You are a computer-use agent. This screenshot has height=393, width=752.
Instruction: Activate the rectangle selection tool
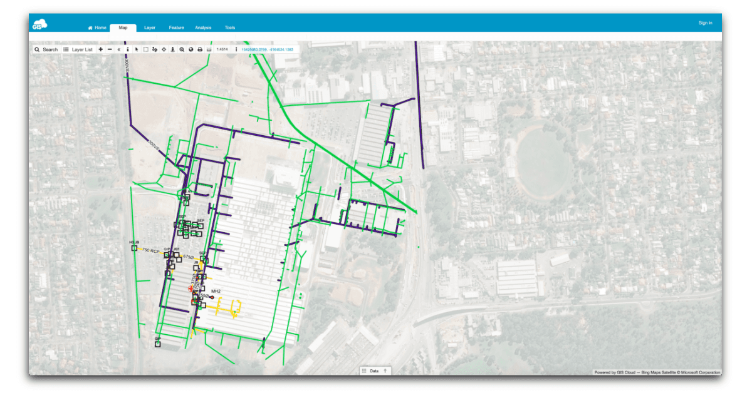(x=146, y=49)
